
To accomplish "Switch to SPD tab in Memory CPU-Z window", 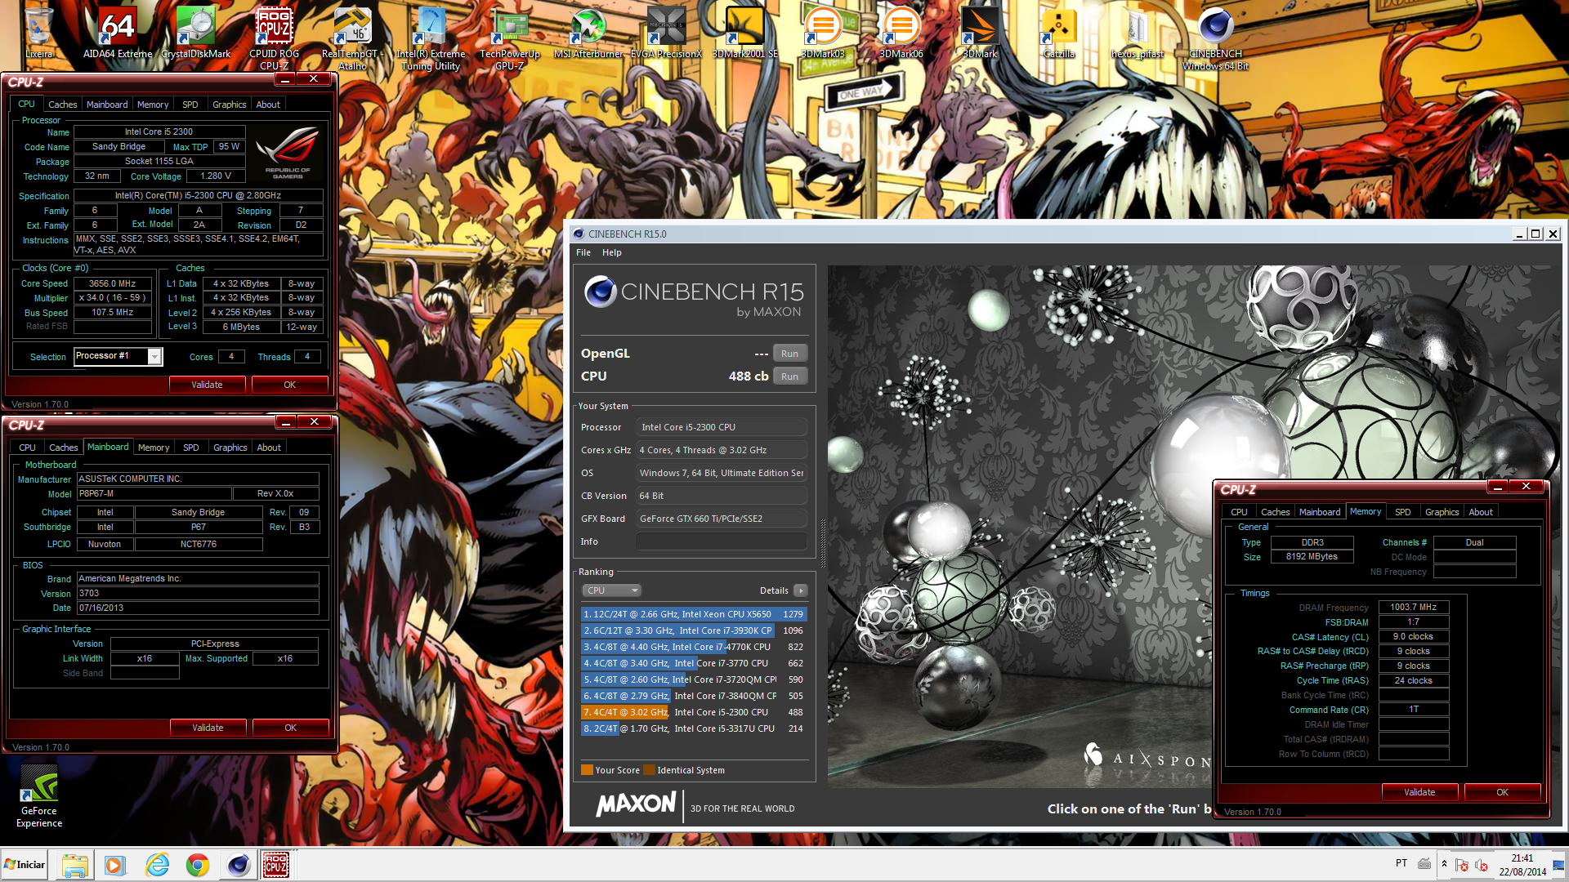I will pos(1402,512).
